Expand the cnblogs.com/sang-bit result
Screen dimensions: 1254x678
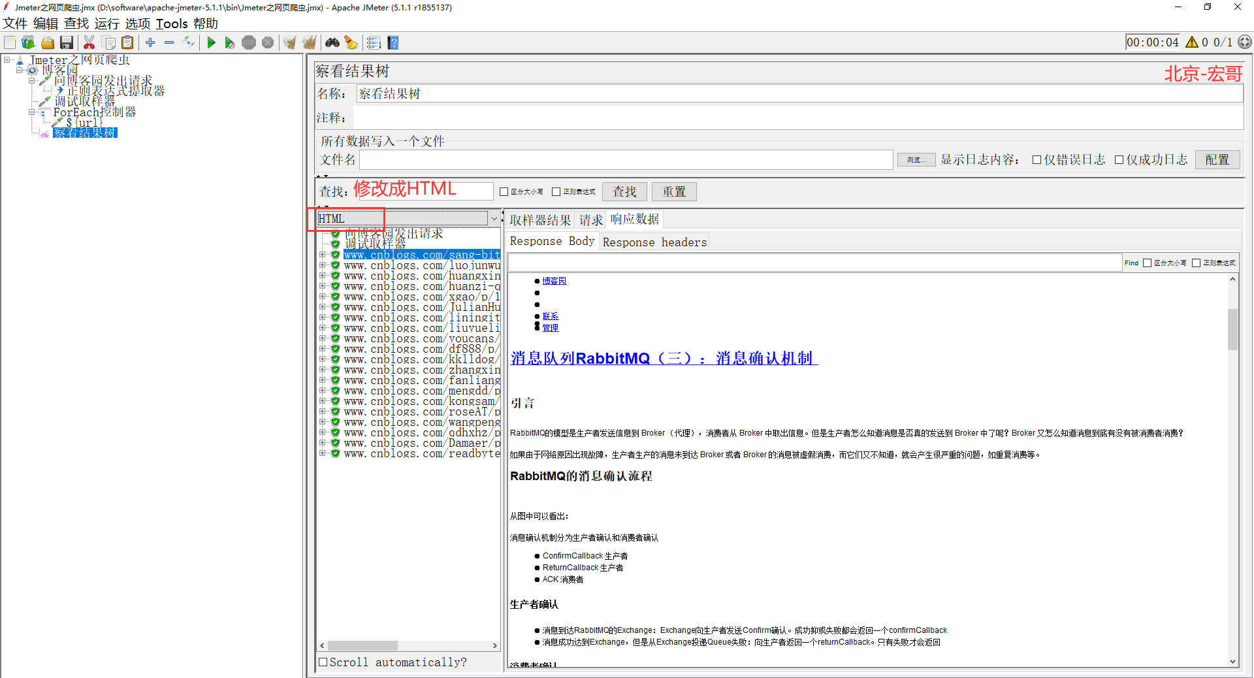pyautogui.click(x=322, y=255)
